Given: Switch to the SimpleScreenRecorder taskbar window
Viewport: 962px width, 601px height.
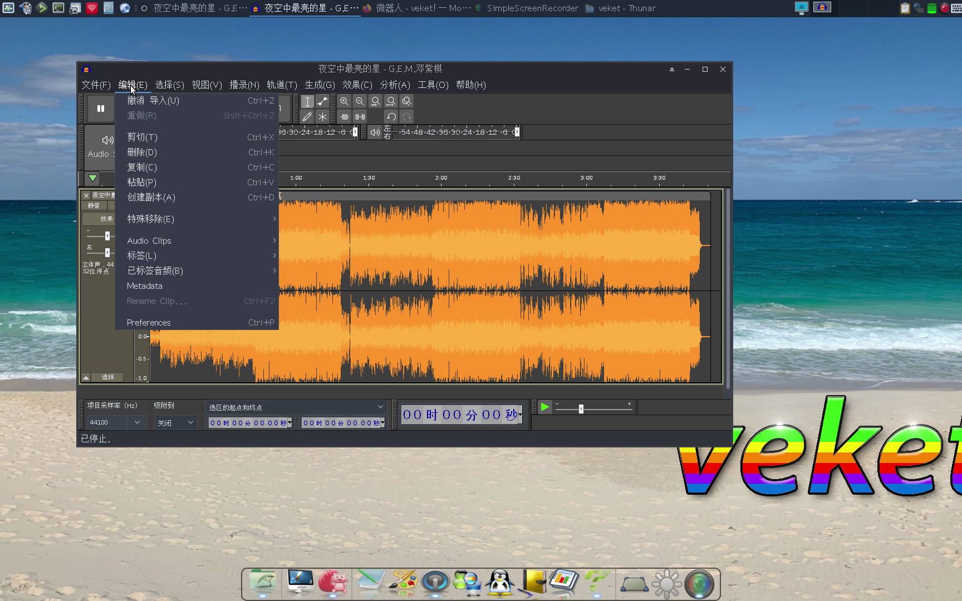Looking at the screenshot, I should [527, 8].
